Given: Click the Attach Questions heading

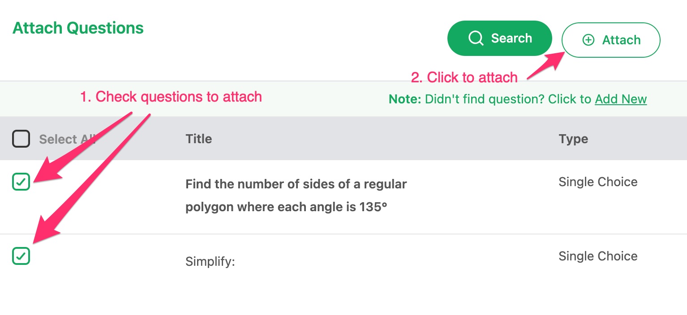Looking at the screenshot, I should (78, 28).
